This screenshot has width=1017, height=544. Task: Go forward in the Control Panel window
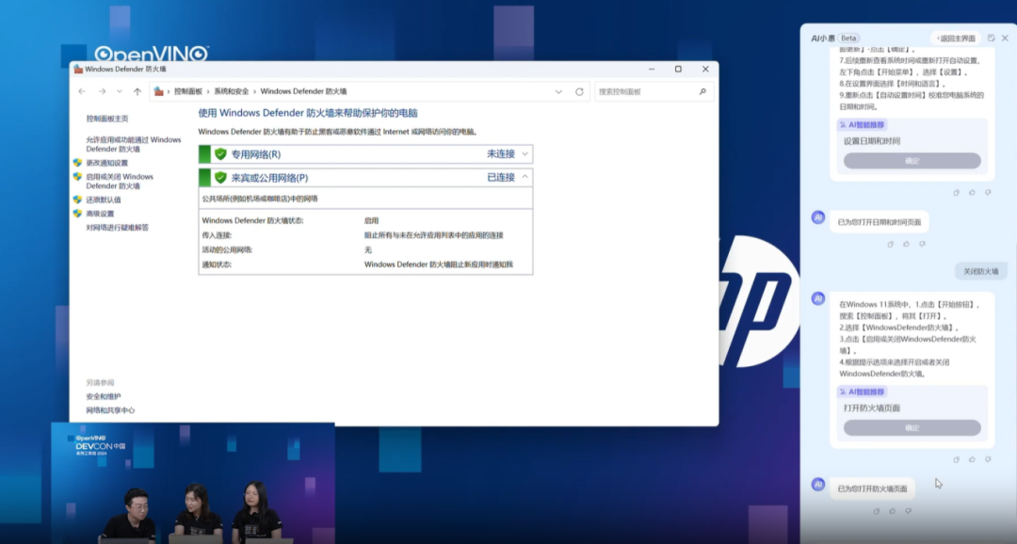(x=102, y=91)
